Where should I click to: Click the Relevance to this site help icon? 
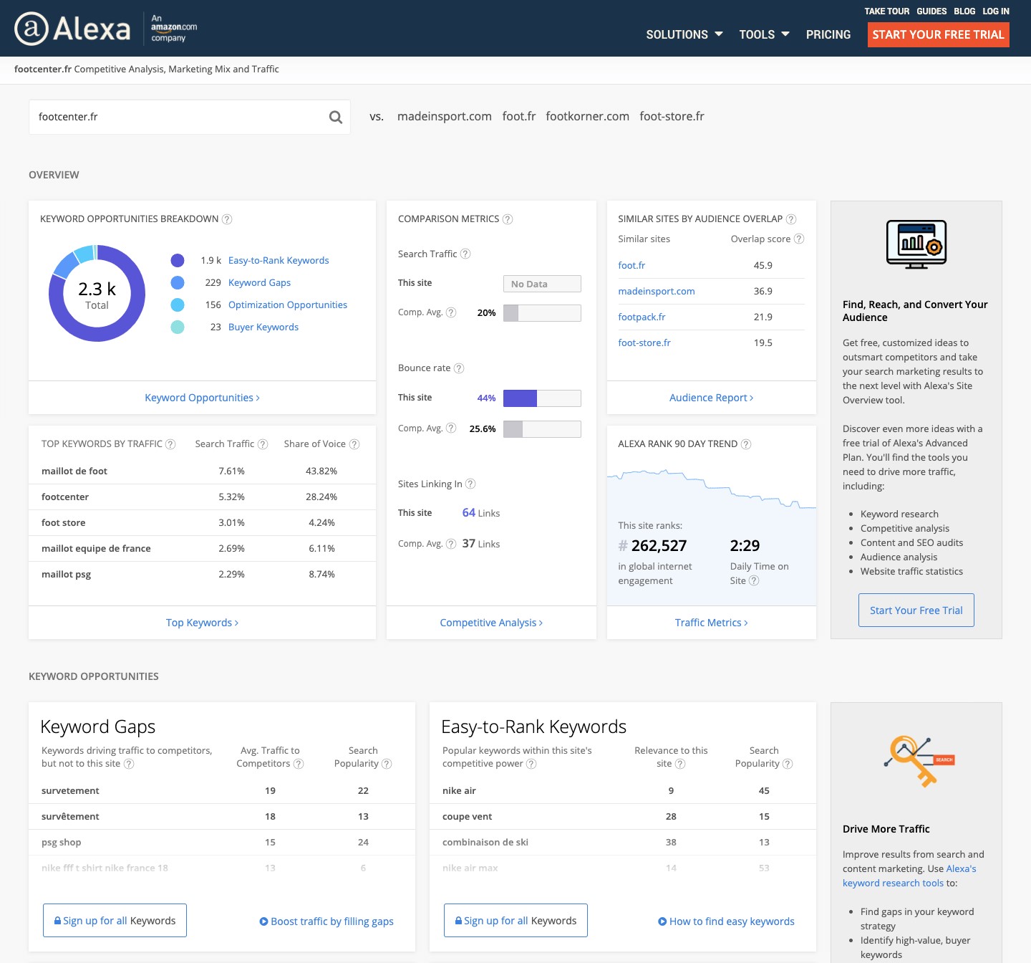[x=680, y=764]
